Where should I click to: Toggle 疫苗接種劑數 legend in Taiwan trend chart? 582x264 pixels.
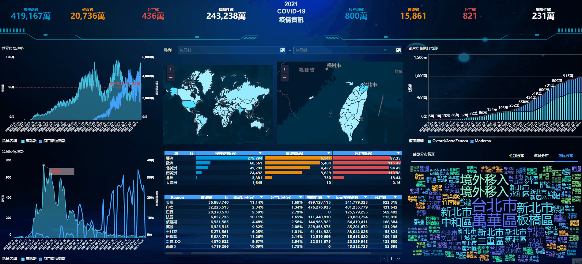click(x=52, y=259)
